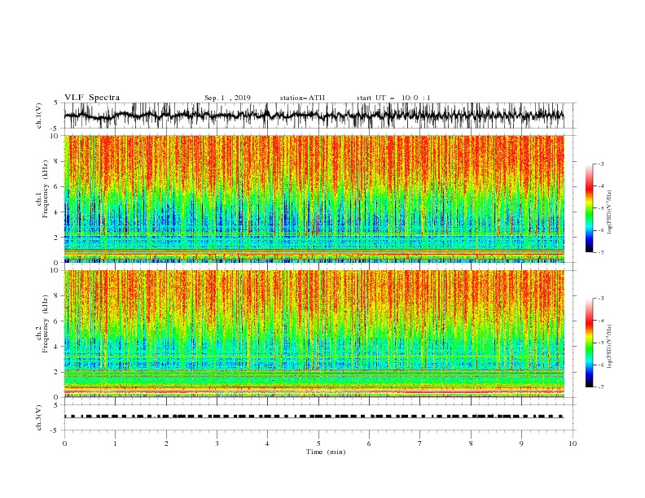
Task: Click the time axis tick label '8'
Action: (471, 443)
